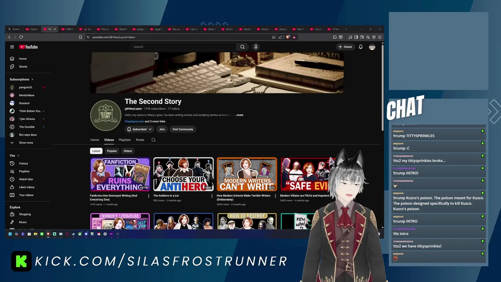The width and height of the screenshot is (501, 282).
Task: Open Xbox app in taskbar
Action: point(80,234)
